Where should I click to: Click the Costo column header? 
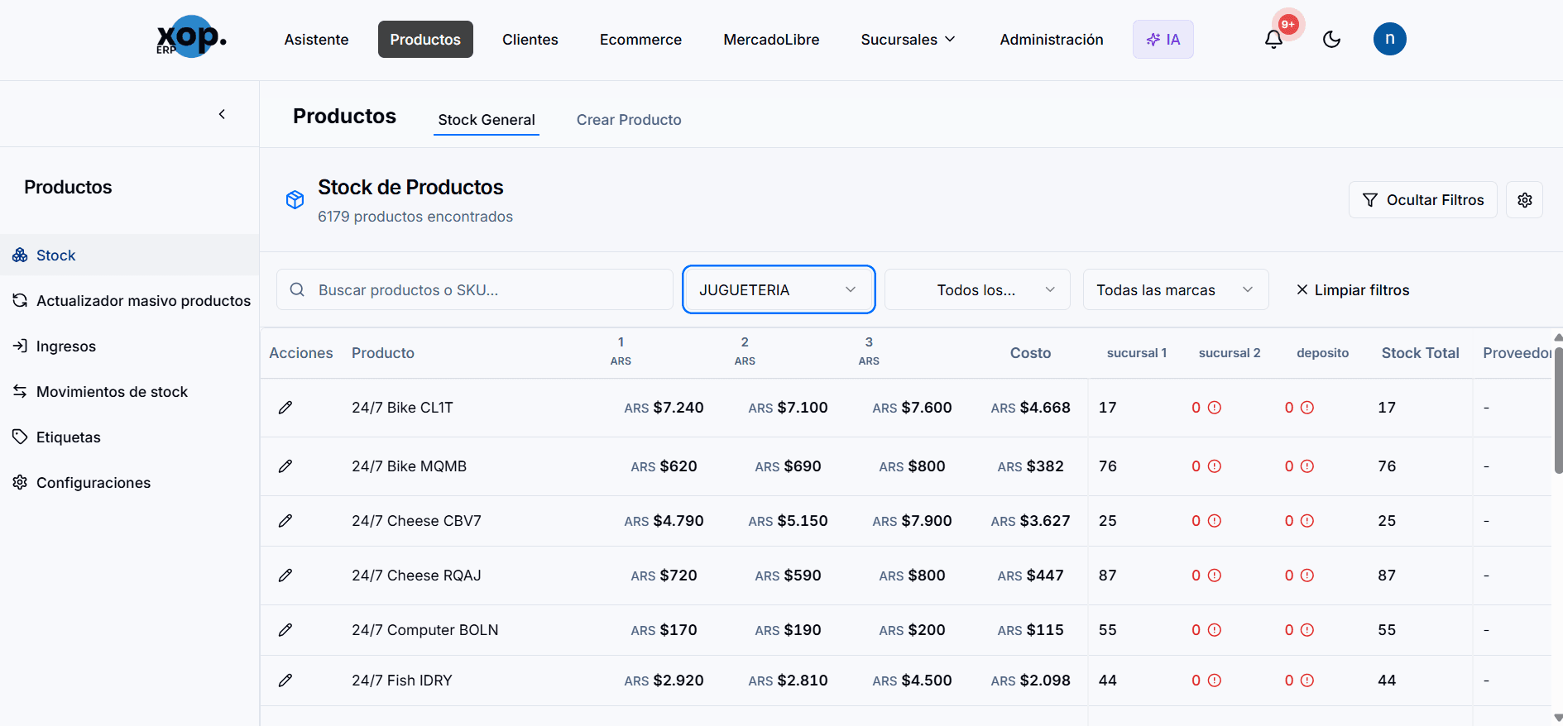tap(1030, 353)
